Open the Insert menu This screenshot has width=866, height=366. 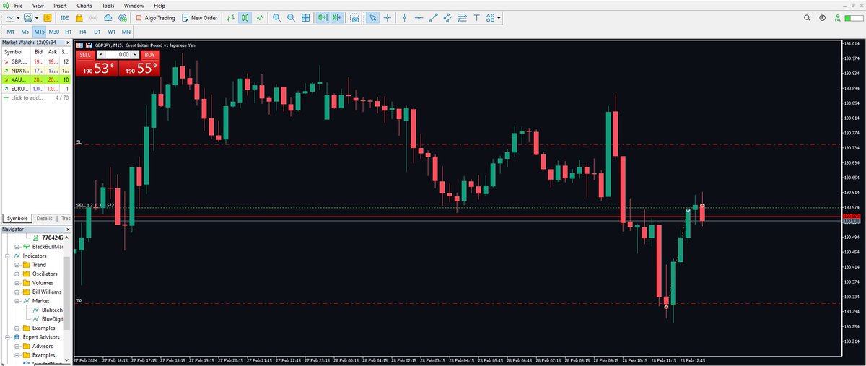(x=60, y=5)
